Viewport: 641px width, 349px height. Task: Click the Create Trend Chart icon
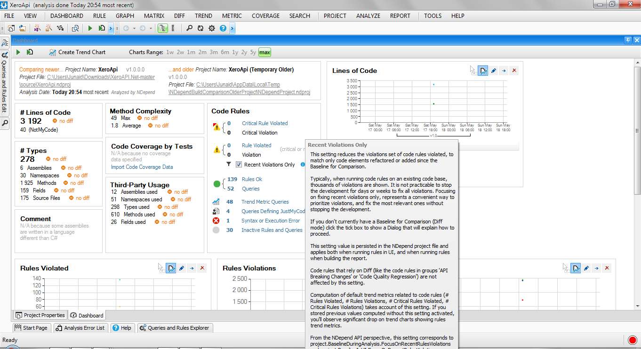(52, 52)
